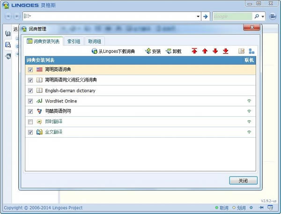The image size is (281, 214).
Task: Select the WordNet Online row text
Action: pyautogui.click(x=61, y=101)
